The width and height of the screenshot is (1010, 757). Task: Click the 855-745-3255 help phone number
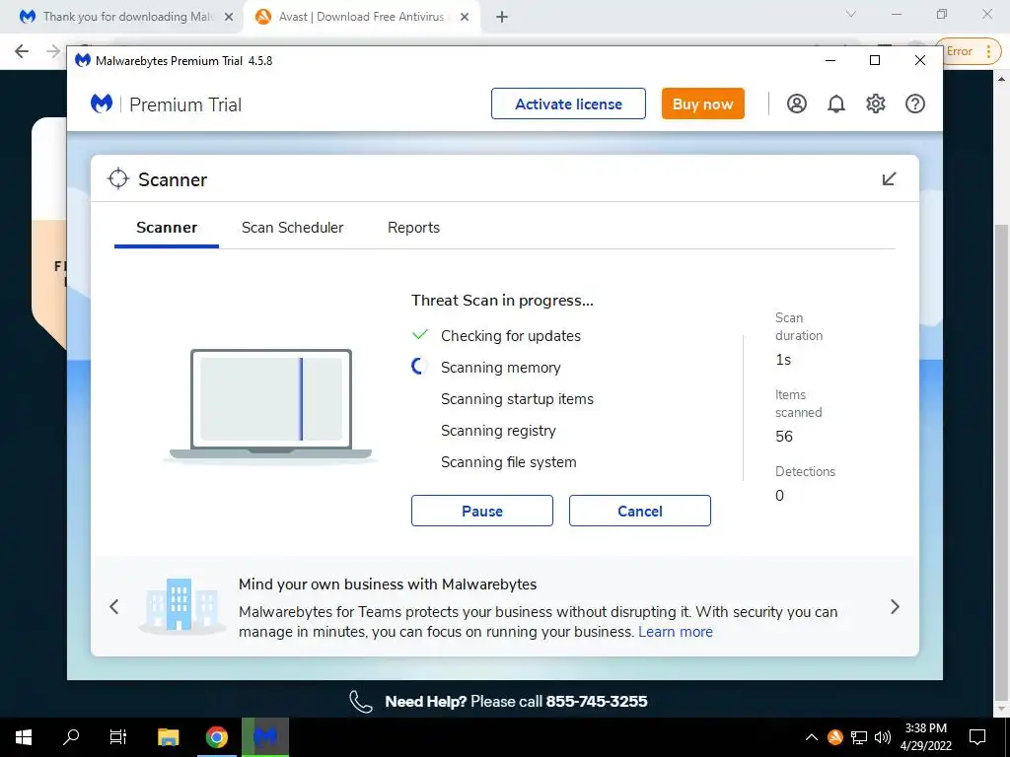pyautogui.click(x=597, y=702)
